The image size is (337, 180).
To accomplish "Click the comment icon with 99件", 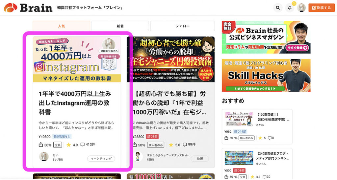I will (185, 145).
